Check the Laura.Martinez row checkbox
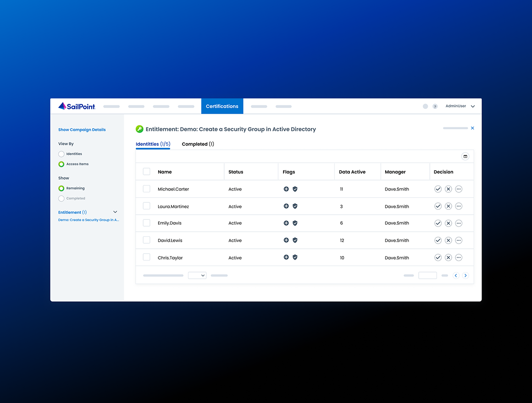This screenshot has height=403, width=532. tap(147, 206)
